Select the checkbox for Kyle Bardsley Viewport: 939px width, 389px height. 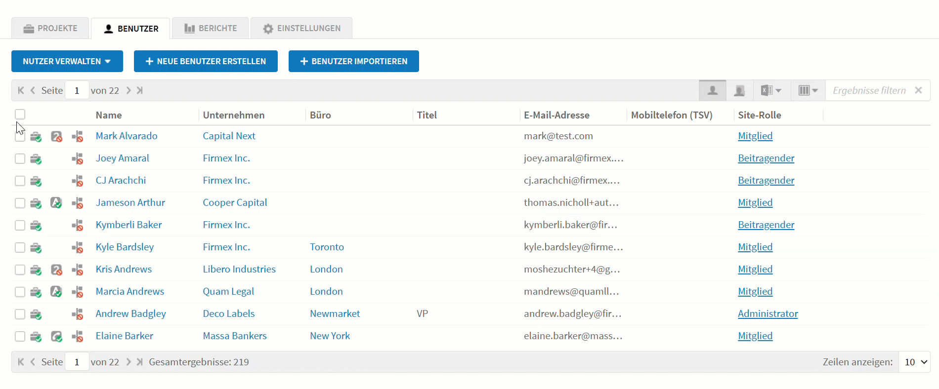(20, 247)
